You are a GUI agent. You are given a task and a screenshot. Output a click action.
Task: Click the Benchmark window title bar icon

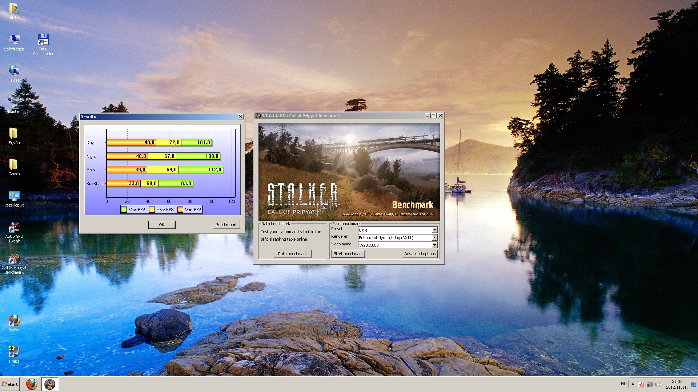point(258,116)
